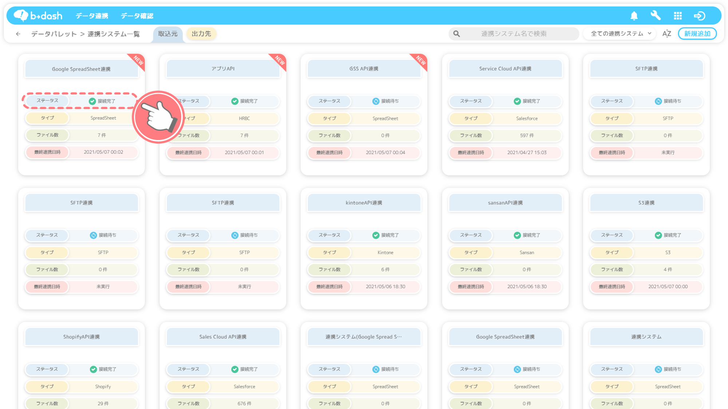Select the 6 件 file count
Screen dimensions: 728x409
click(385, 270)
